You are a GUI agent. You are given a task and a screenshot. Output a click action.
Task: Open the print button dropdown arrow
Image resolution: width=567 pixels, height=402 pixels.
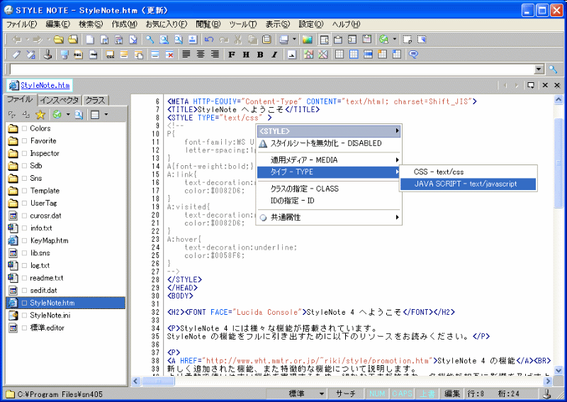[x=294, y=40]
